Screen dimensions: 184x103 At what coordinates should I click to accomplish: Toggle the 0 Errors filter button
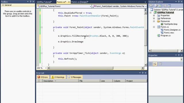click(43, 77)
